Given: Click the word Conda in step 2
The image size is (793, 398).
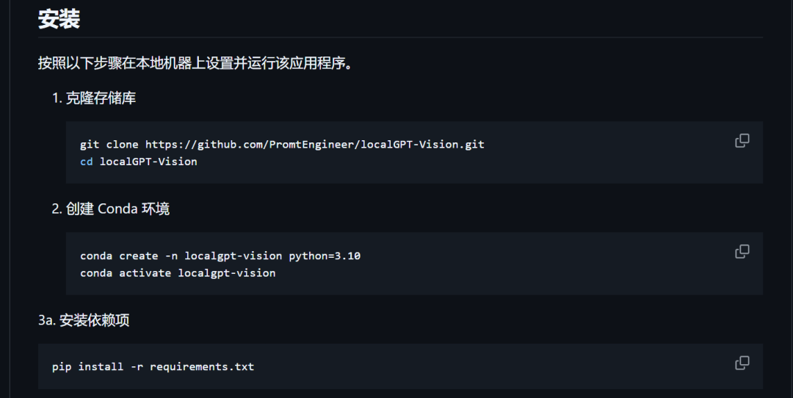Looking at the screenshot, I should [x=117, y=209].
